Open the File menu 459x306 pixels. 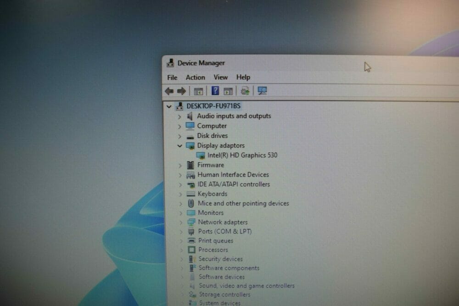(172, 78)
